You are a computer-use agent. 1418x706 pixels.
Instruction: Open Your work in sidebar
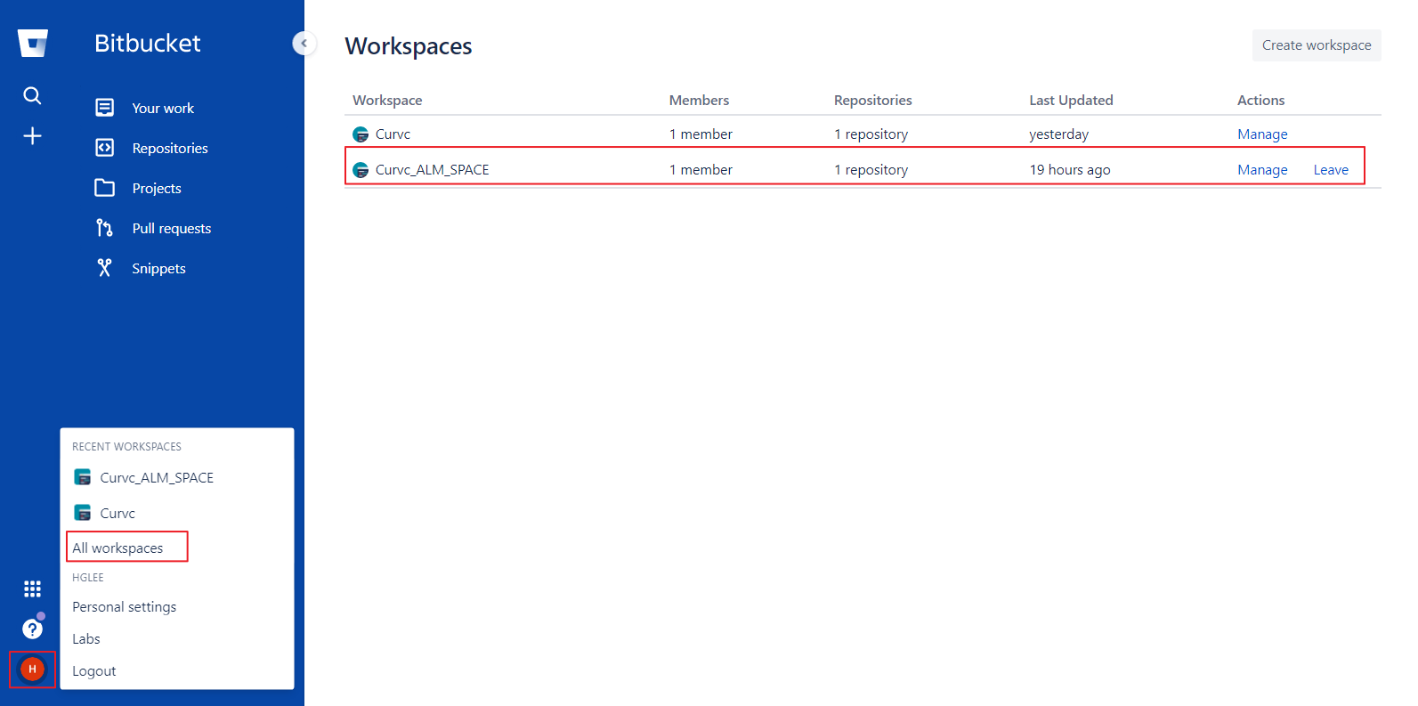pos(163,108)
